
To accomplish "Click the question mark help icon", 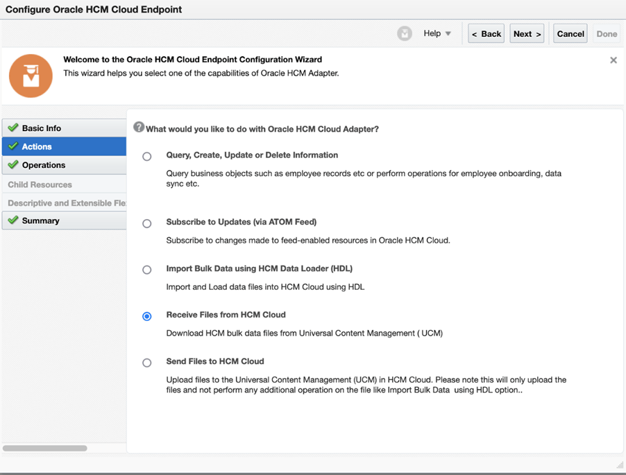I will click(139, 128).
